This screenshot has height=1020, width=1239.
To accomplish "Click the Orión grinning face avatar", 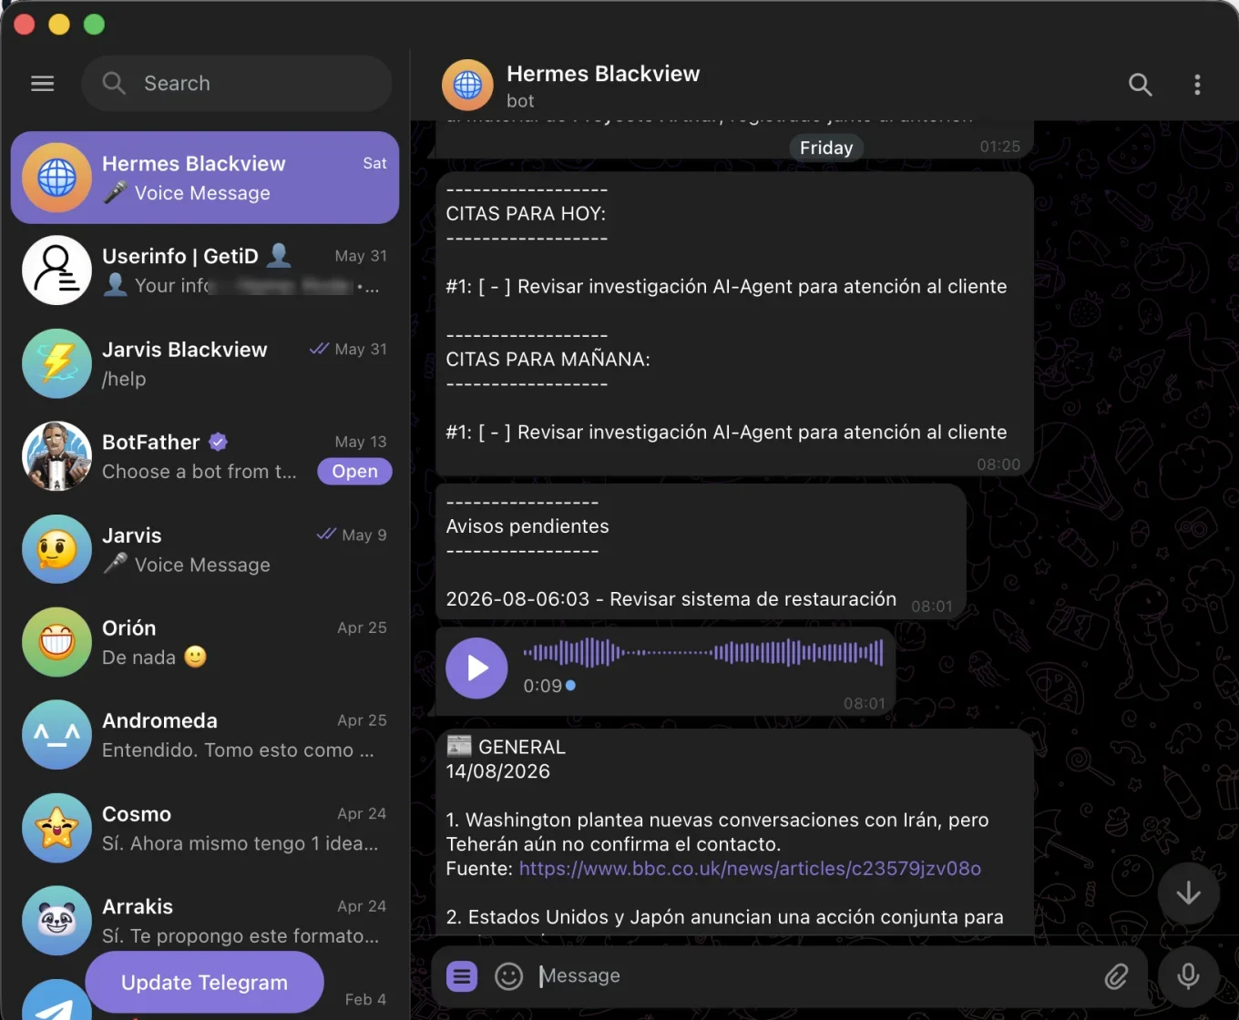I will click(56, 642).
